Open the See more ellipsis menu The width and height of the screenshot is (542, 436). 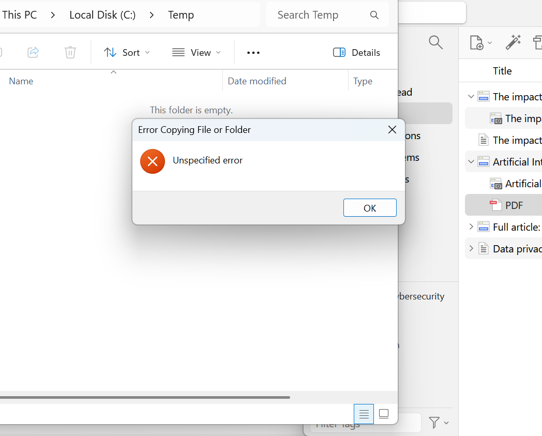(x=253, y=53)
